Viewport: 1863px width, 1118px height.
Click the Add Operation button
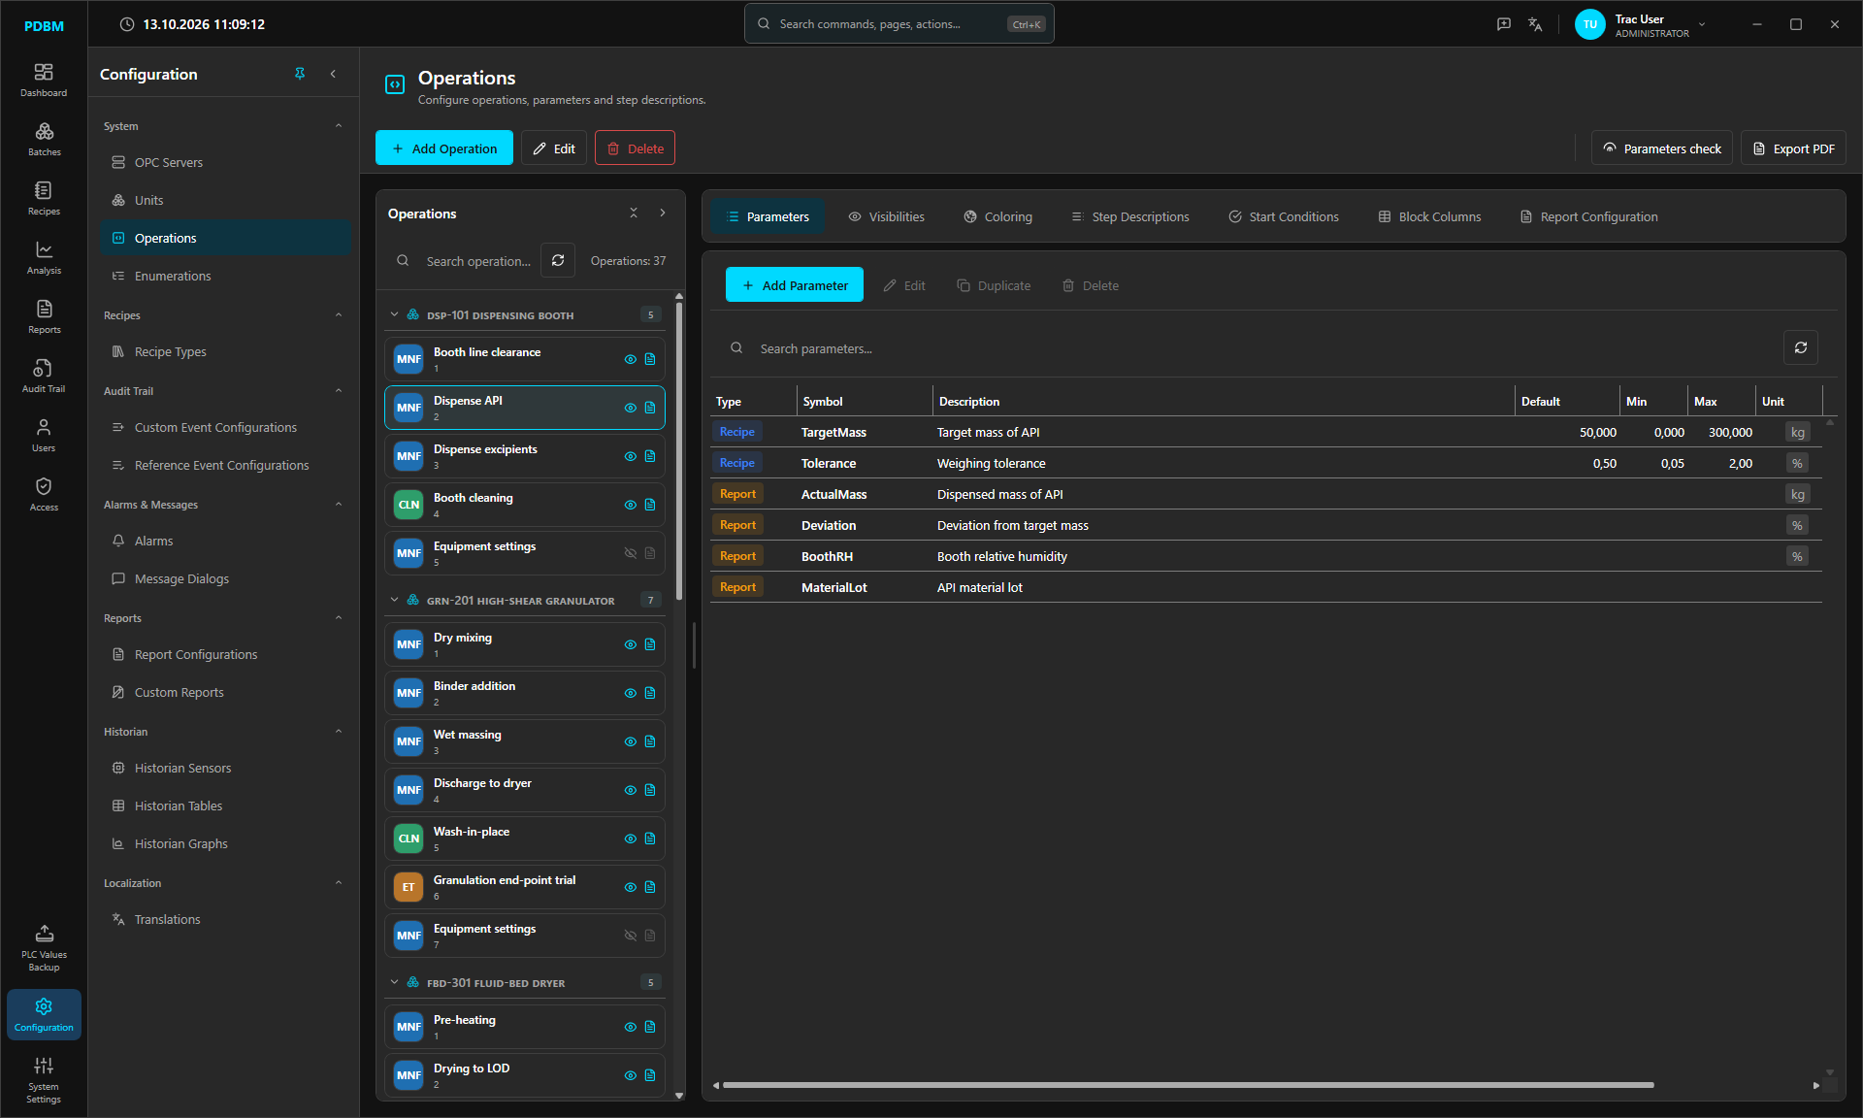click(444, 148)
